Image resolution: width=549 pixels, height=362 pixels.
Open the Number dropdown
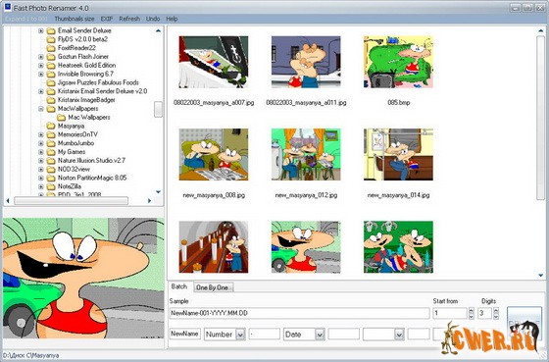240,335
